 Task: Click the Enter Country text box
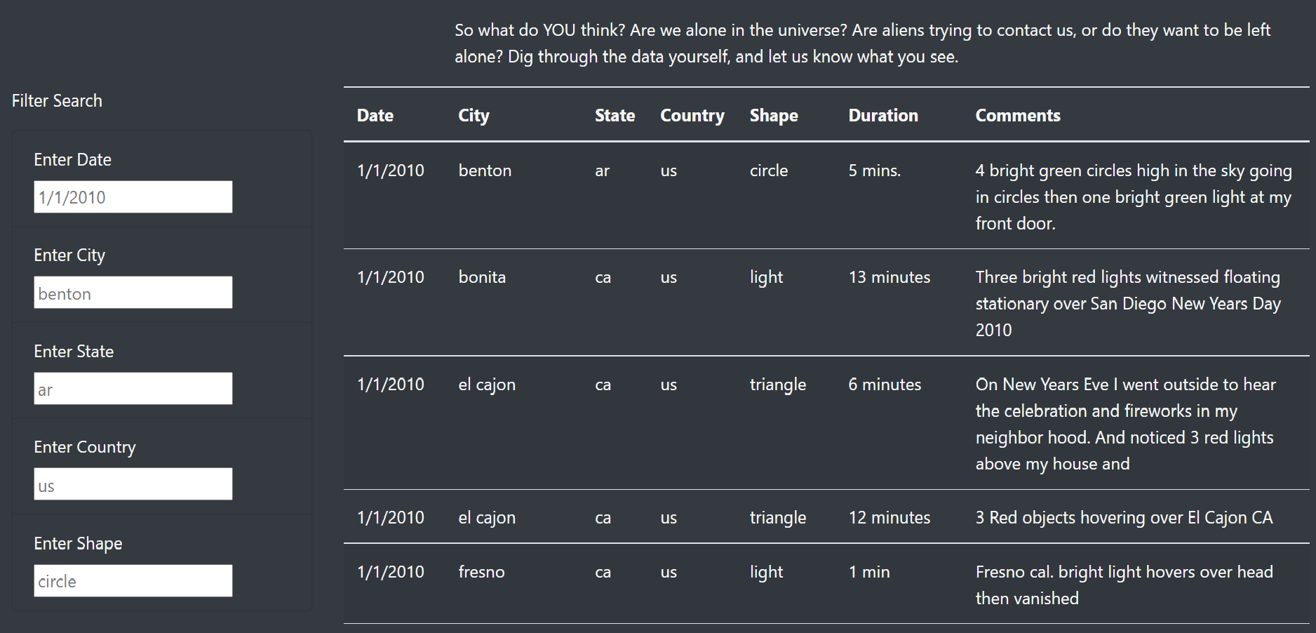[x=133, y=485]
